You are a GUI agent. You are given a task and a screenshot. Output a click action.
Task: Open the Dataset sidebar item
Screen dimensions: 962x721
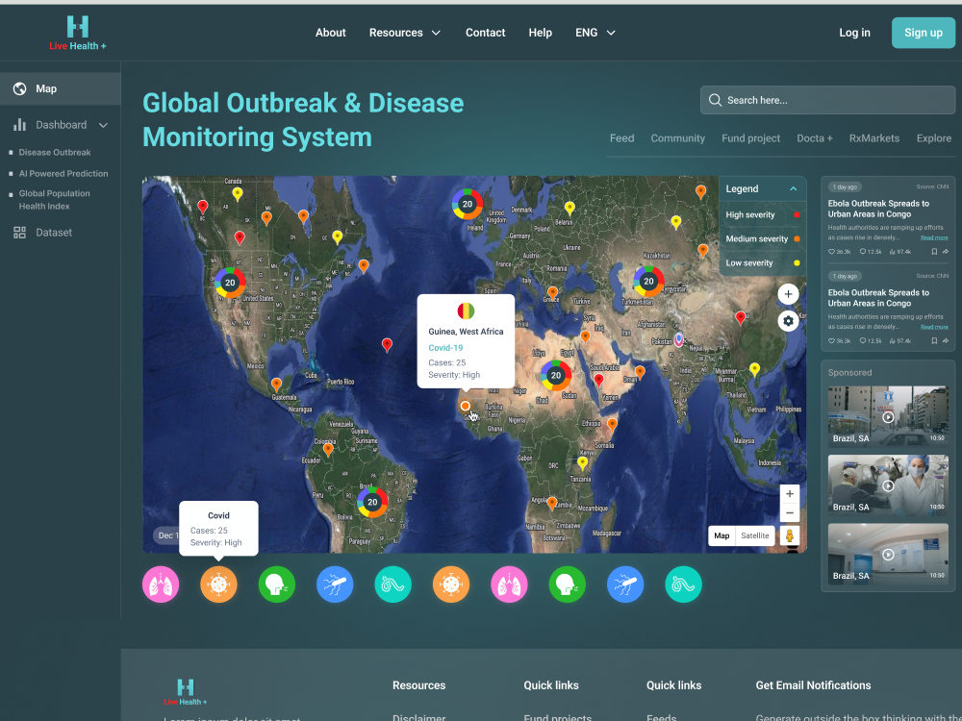(43, 233)
